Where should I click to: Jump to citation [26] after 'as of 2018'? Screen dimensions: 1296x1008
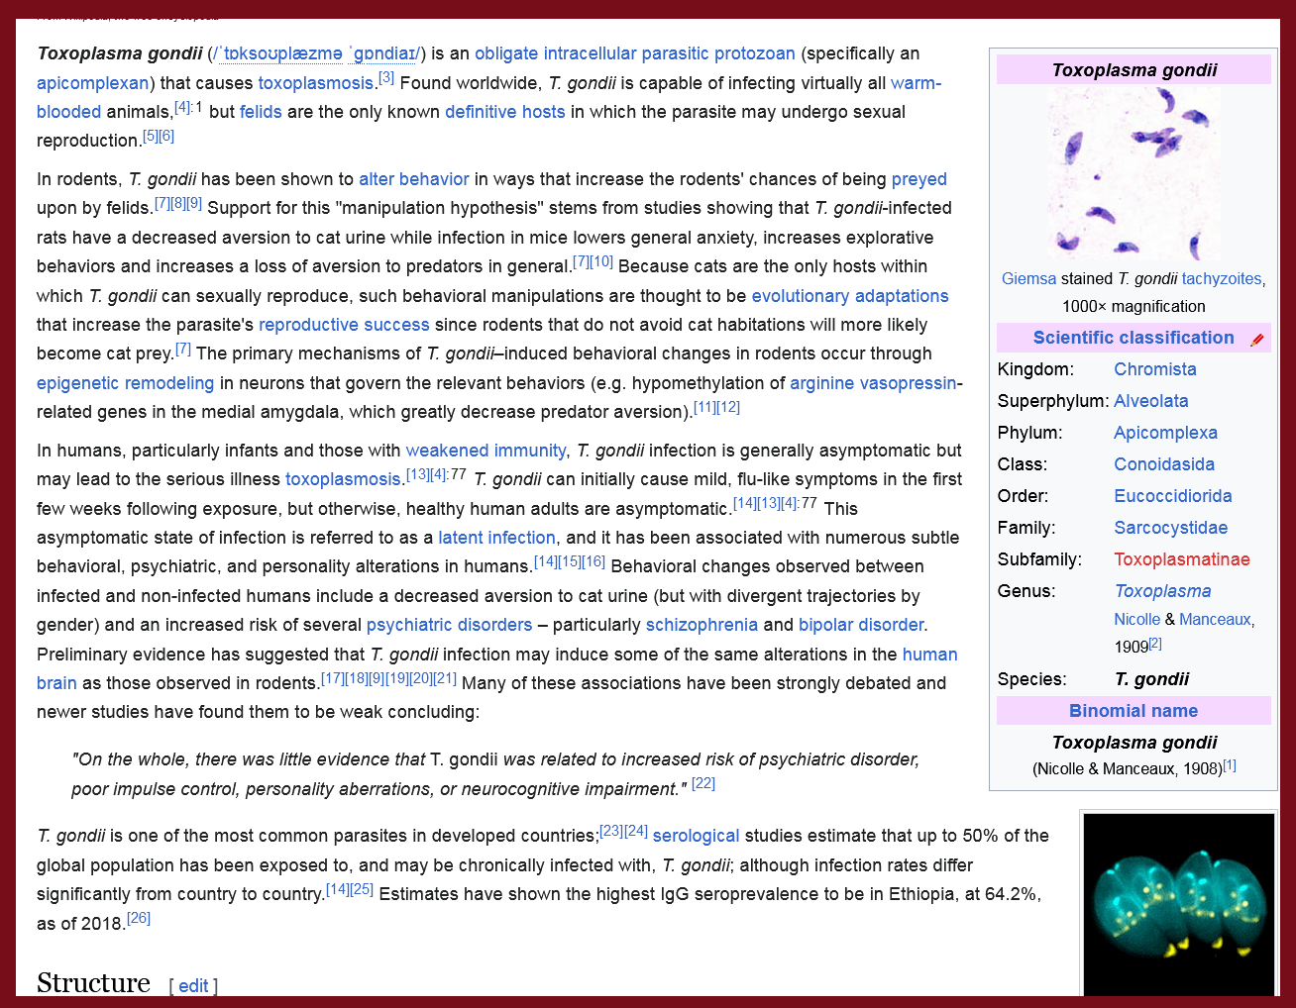pos(139,918)
